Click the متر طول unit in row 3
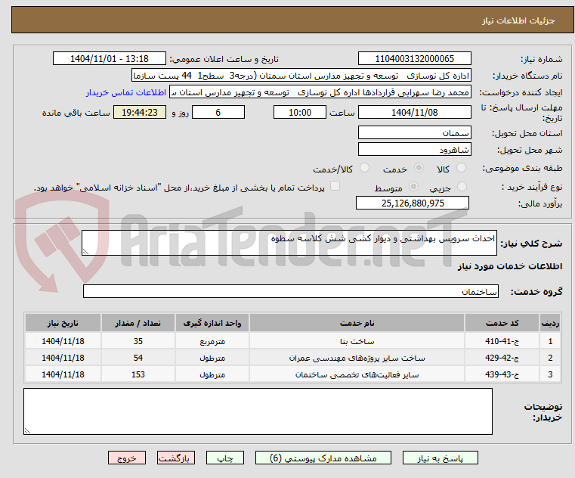This screenshot has height=478, width=575. [212, 374]
